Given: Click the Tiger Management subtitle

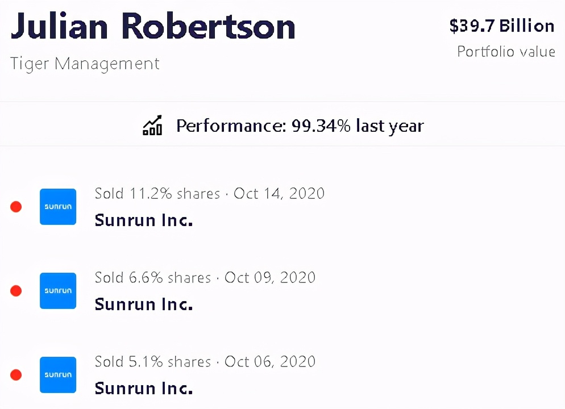Looking at the screenshot, I should point(85,63).
